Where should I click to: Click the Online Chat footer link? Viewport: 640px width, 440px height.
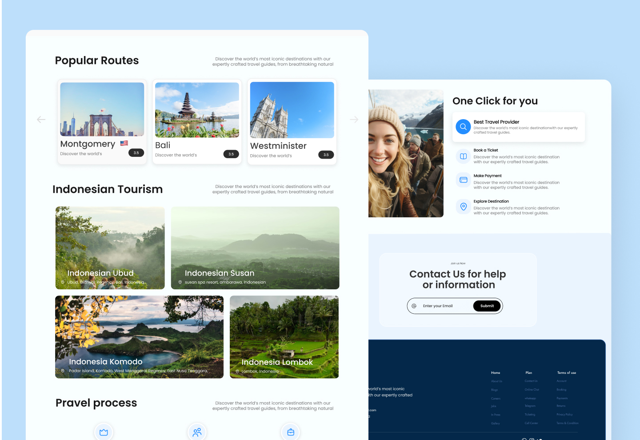coord(532,390)
